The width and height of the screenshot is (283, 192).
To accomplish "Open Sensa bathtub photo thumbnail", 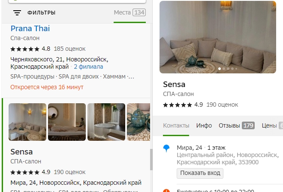I will 106,122.
